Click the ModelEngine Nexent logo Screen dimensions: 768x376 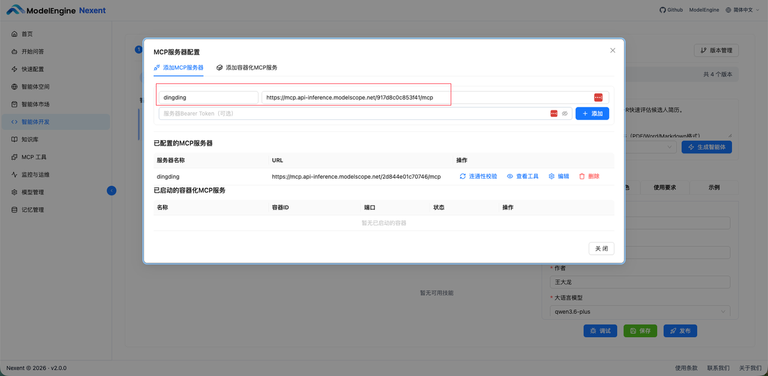56,10
